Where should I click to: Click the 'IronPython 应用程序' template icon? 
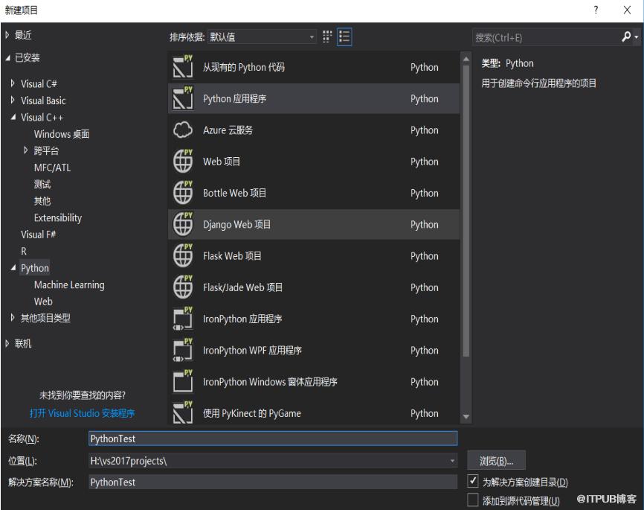click(x=183, y=319)
